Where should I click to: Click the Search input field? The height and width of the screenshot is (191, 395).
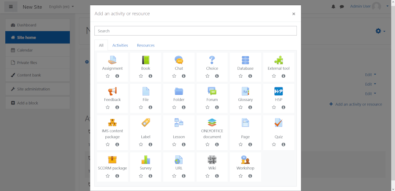pos(195,31)
